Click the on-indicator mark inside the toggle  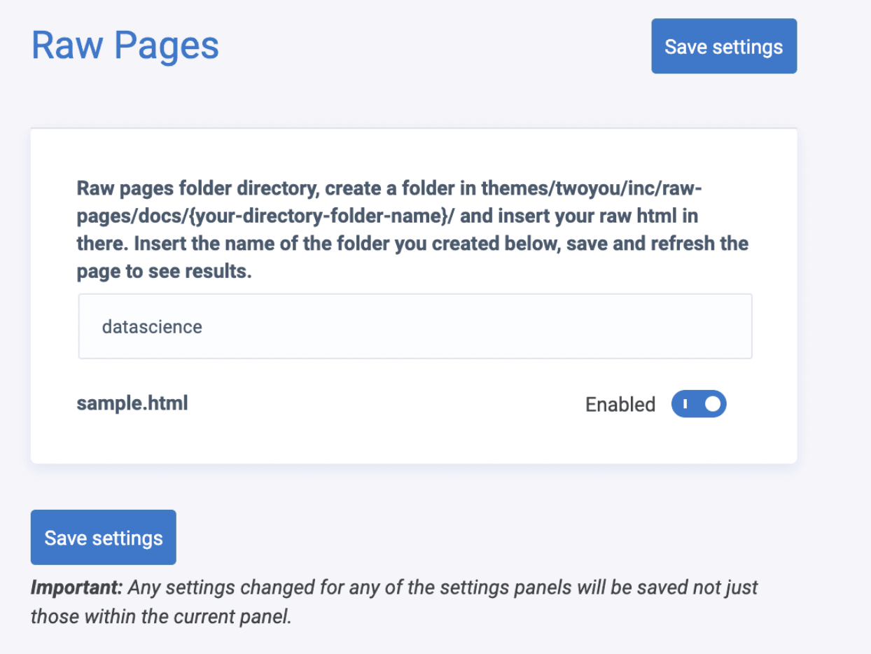(685, 404)
